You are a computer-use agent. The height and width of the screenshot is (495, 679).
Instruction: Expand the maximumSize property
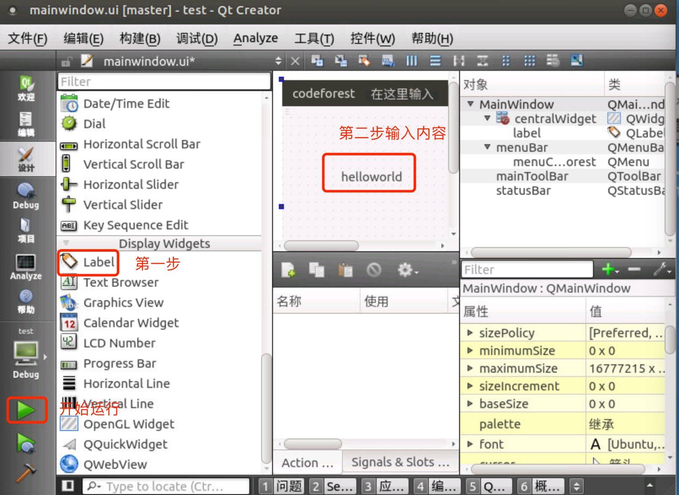tap(470, 368)
